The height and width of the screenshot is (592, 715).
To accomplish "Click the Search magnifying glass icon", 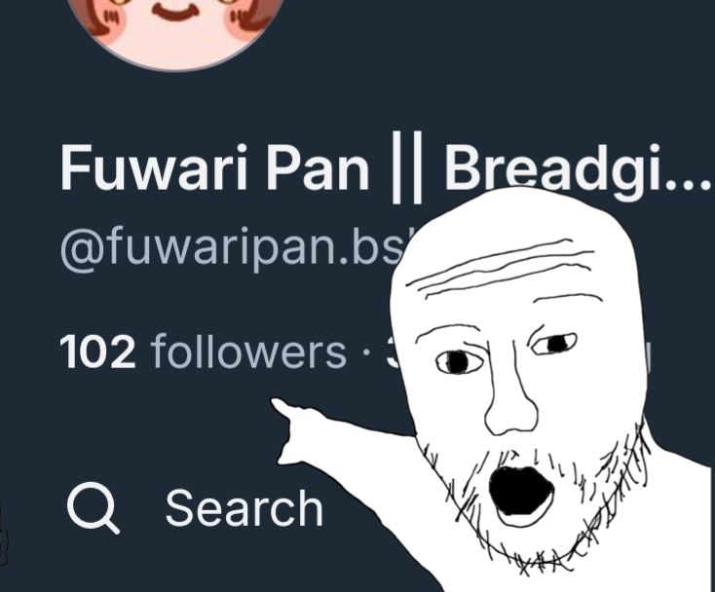I will (94, 507).
